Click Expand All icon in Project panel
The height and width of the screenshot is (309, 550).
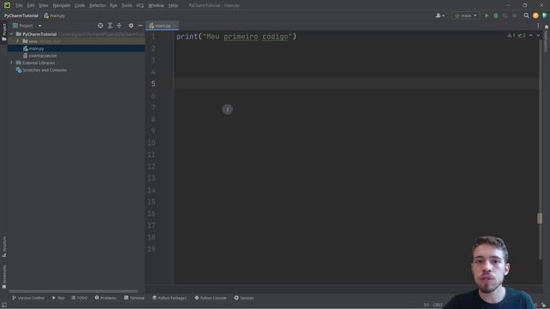(110, 26)
